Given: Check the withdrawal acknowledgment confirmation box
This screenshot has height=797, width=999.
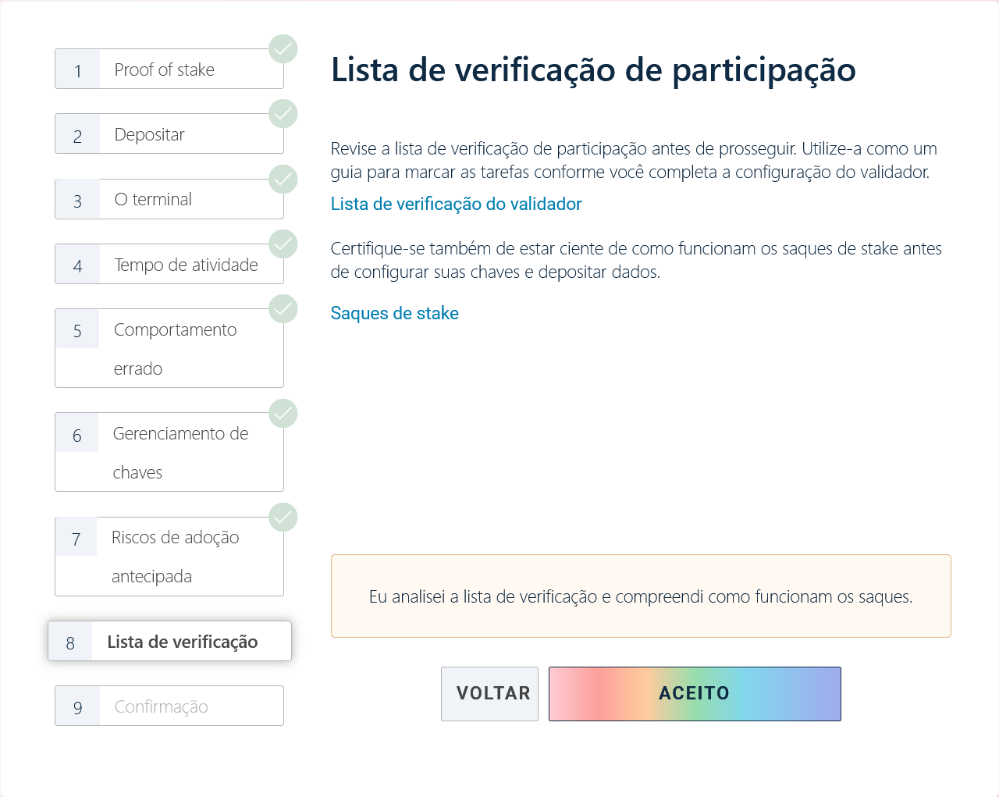Looking at the screenshot, I should tap(641, 596).
